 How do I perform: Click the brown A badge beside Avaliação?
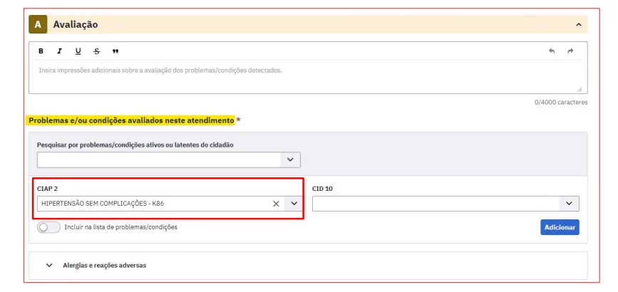coord(38,24)
